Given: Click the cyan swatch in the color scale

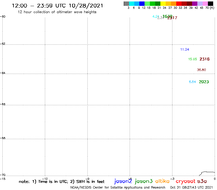Looking at the screenshot, I should pos(132,4).
